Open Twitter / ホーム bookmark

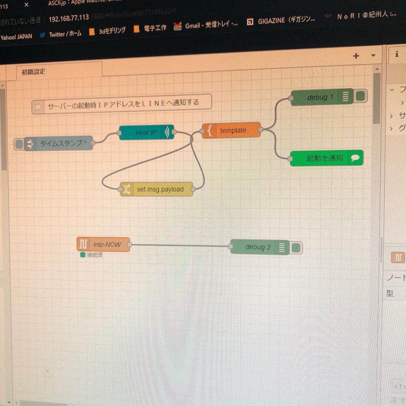tap(61, 34)
